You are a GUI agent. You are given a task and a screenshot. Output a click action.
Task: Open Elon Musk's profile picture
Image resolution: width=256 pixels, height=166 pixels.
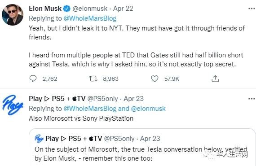click(x=13, y=15)
